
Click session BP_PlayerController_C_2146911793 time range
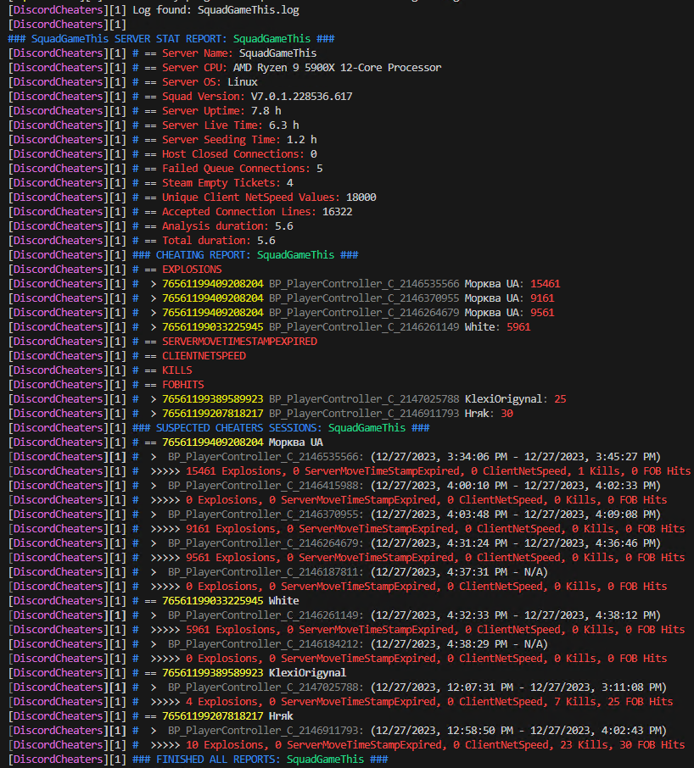click(518, 731)
